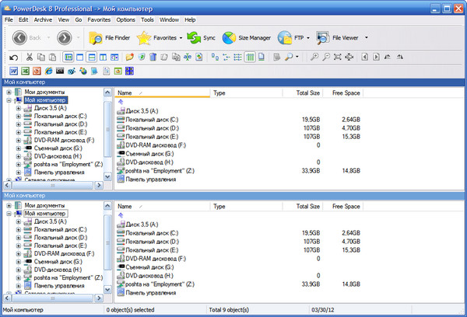Click the Excel launcher icon
The image size is (467, 317).
pos(25,71)
